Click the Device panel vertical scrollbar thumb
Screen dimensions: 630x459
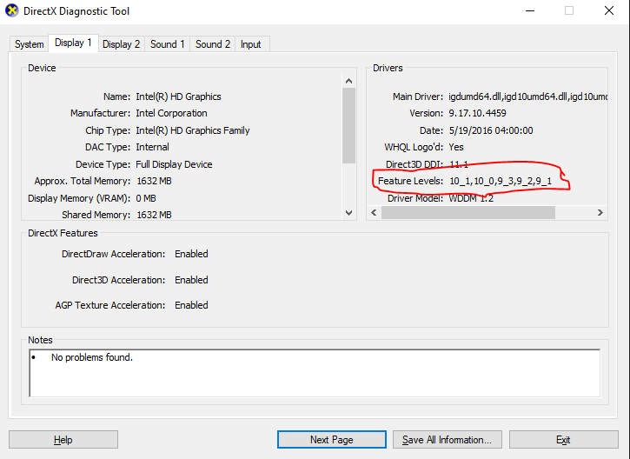click(x=348, y=126)
